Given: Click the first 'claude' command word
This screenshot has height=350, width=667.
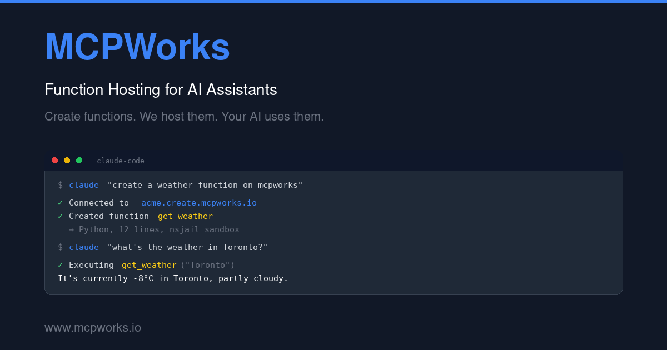Looking at the screenshot, I should pyautogui.click(x=84, y=185).
